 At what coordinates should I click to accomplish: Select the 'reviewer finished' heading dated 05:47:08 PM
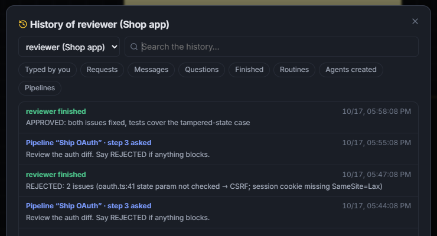pos(56,175)
